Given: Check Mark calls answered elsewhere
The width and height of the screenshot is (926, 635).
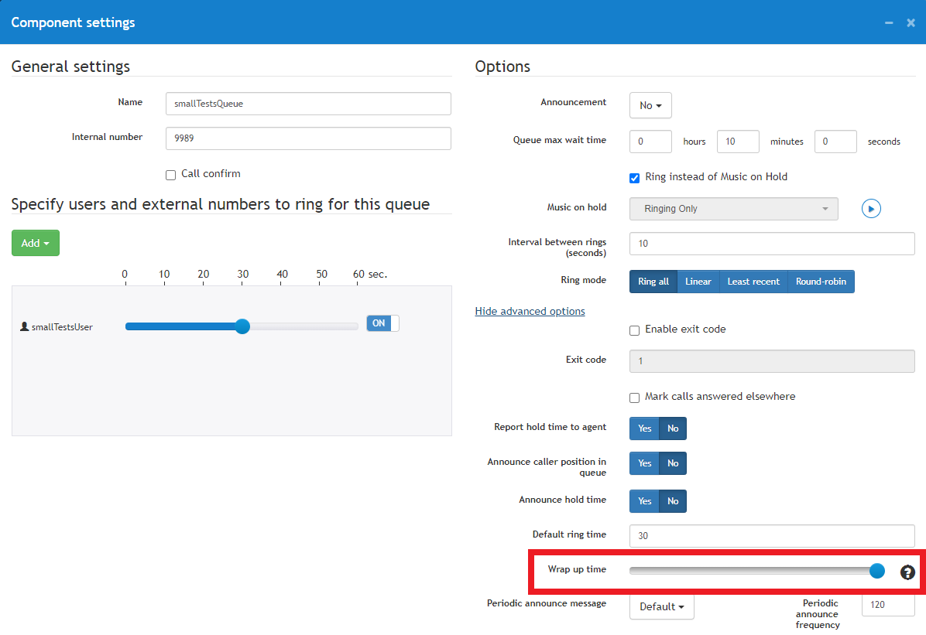Looking at the screenshot, I should [634, 398].
